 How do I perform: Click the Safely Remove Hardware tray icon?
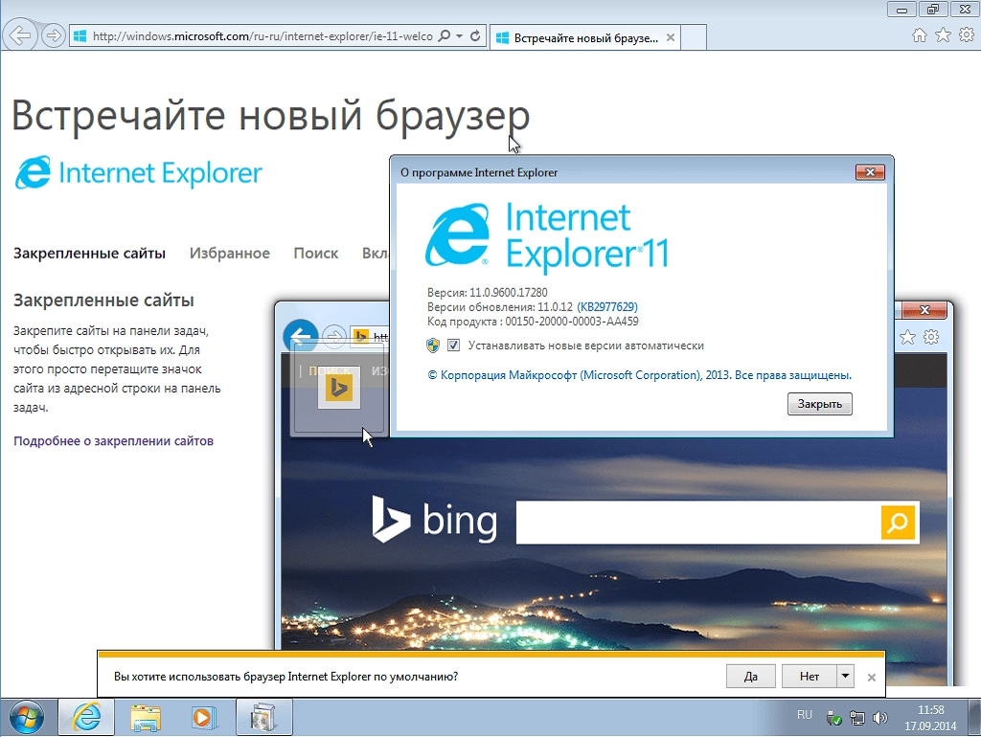833,718
